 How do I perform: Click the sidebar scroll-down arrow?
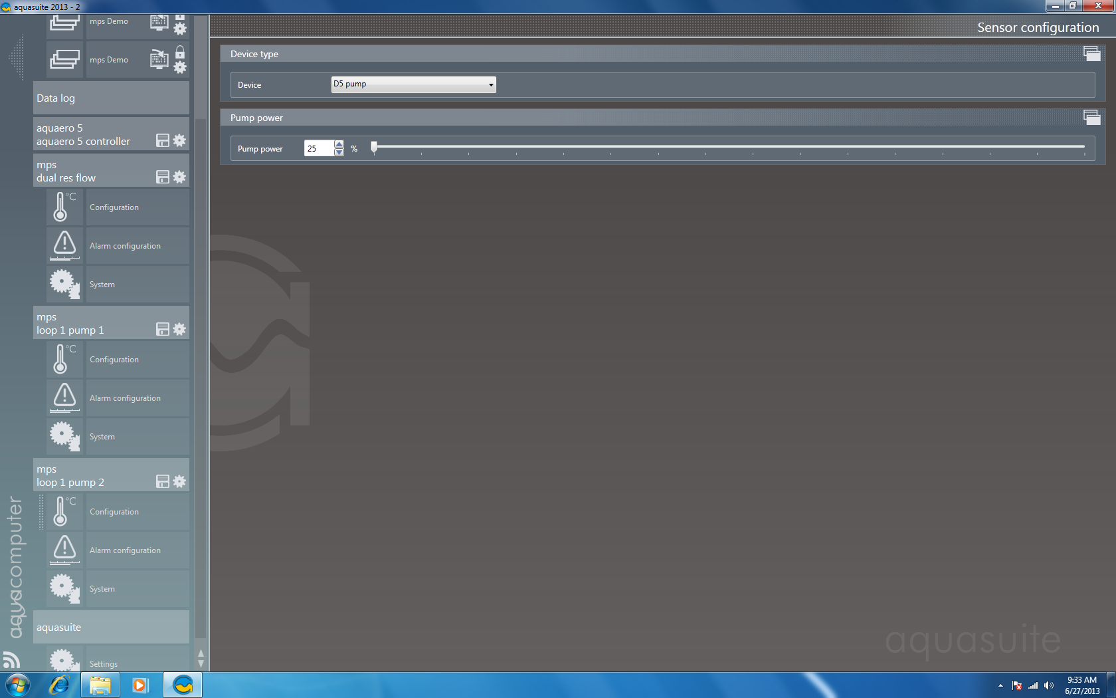201,663
